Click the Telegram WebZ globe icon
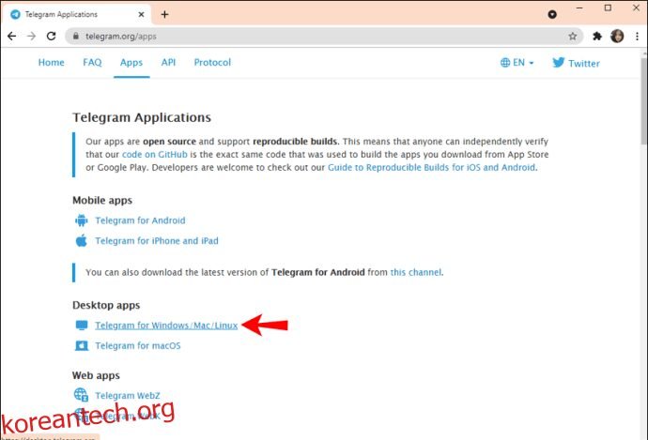648x440 pixels. tap(81, 396)
